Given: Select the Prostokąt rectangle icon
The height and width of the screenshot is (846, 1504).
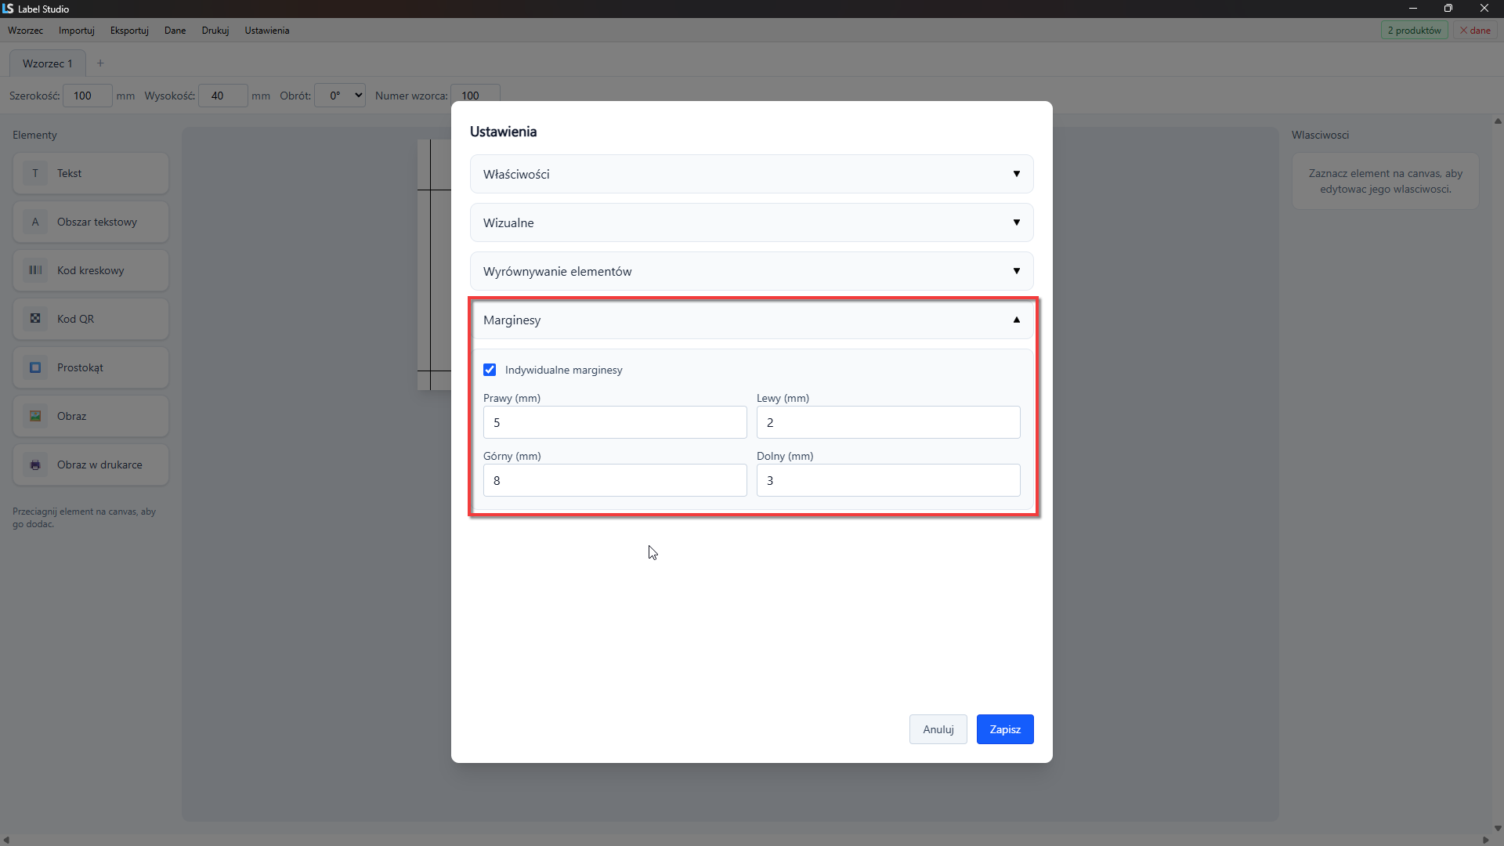Looking at the screenshot, I should [35, 367].
